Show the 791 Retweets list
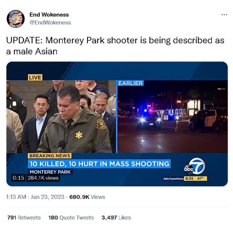233x225 pixels. point(24,218)
